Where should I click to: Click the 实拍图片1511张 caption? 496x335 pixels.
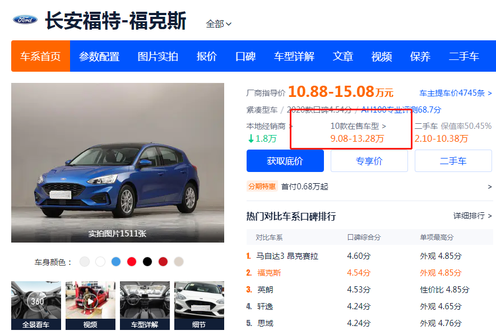tap(117, 234)
